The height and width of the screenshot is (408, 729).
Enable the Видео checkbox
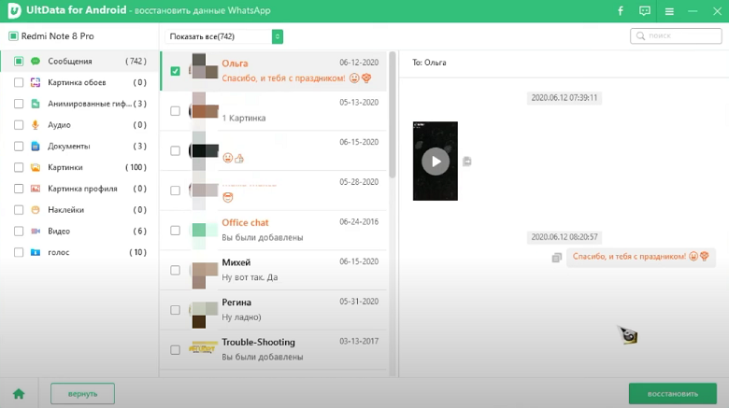(19, 231)
